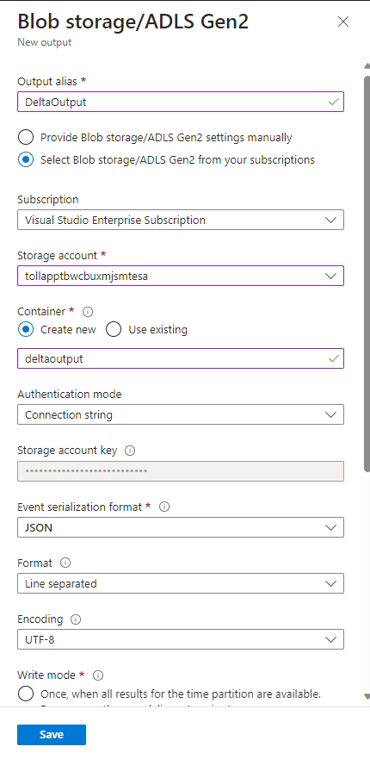The height and width of the screenshot is (759, 370).
Task: Save the new output settings
Action: tap(52, 735)
